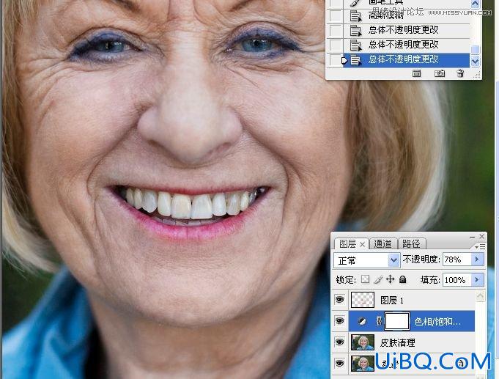Click the lock image pixels brush icon
Image resolution: width=499 pixels, height=379 pixels.
[378, 279]
